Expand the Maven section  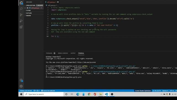pyautogui.click(x=28, y=16)
